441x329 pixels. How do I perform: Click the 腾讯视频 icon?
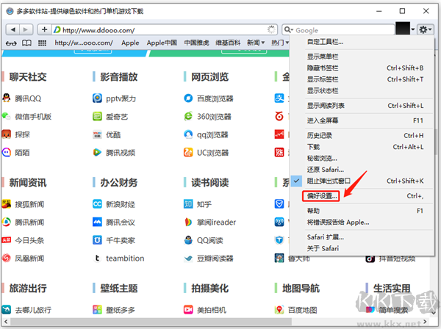tap(97, 152)
